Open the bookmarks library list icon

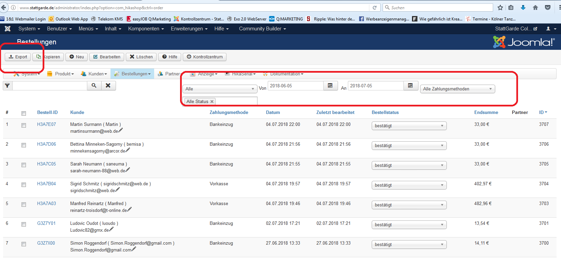point(511,8)
